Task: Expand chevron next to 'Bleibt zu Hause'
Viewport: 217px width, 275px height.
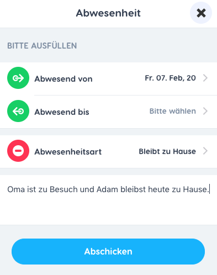Action: point(205,151)
